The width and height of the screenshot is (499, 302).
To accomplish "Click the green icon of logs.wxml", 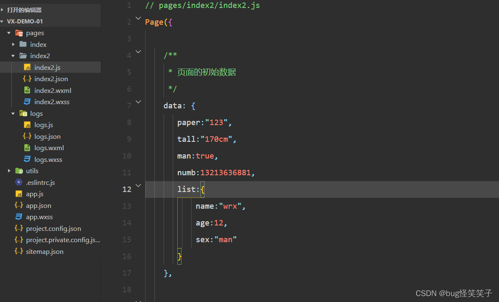I will point(27,148).
